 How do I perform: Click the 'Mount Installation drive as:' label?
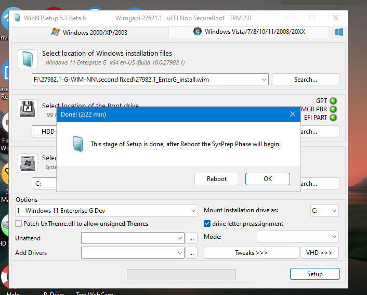click(x=241, y=210)
